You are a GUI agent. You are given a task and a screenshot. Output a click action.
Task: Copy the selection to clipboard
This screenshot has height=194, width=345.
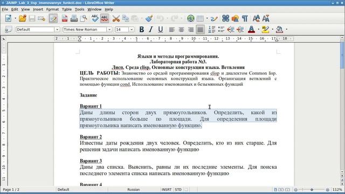pos(126,18)
